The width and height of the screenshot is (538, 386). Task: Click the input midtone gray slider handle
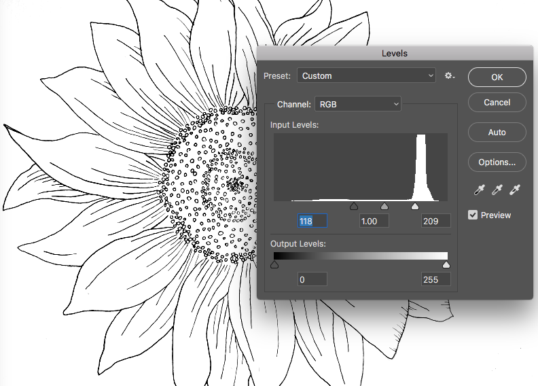point(384,206)
